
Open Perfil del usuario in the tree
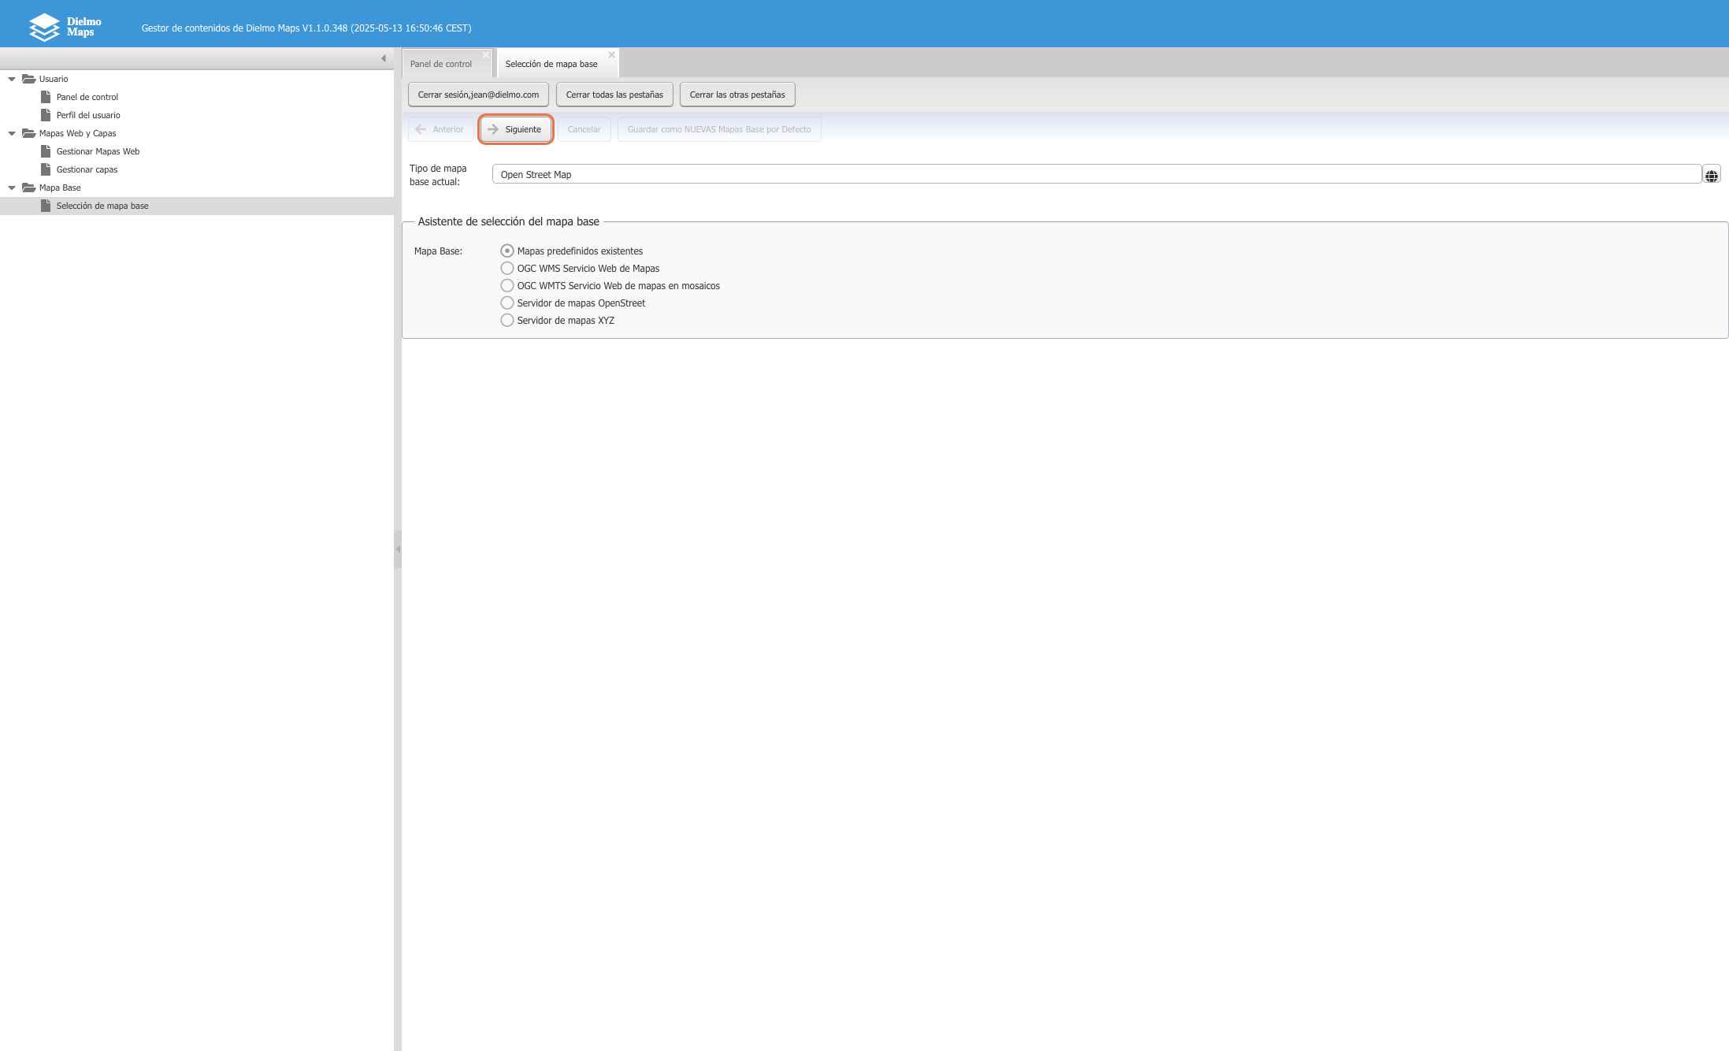click(88, 115)
